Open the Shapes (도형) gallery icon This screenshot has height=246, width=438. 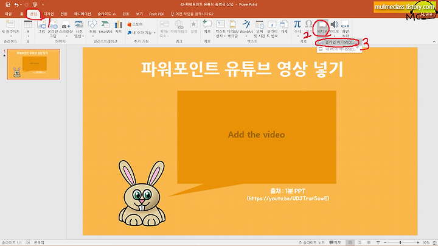tap(92, 24)
